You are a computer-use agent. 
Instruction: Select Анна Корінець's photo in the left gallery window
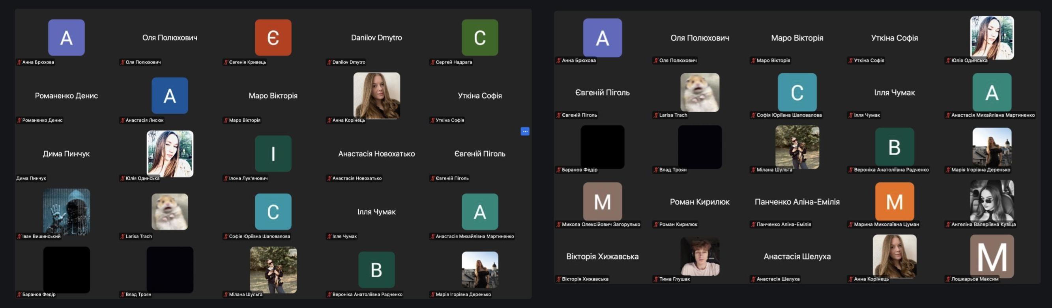376,95
